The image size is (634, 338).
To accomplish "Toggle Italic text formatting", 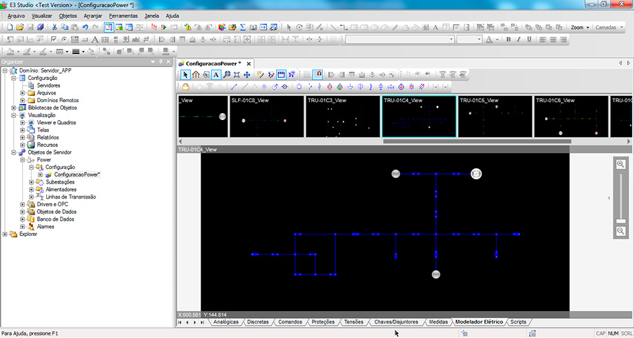I will click(518, 39).
